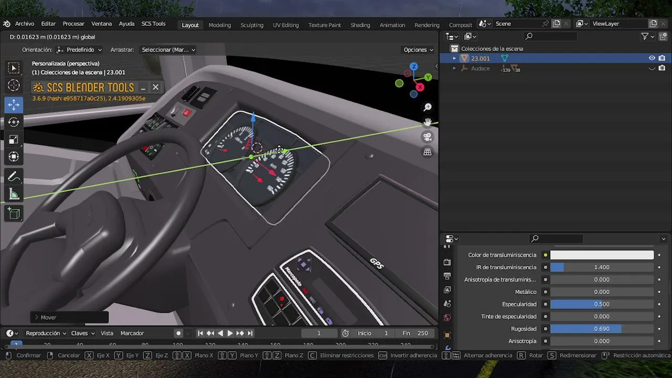Open the SCS Tools menu
This screenshot has width=672, height=378.
click(x=153, y=24)
